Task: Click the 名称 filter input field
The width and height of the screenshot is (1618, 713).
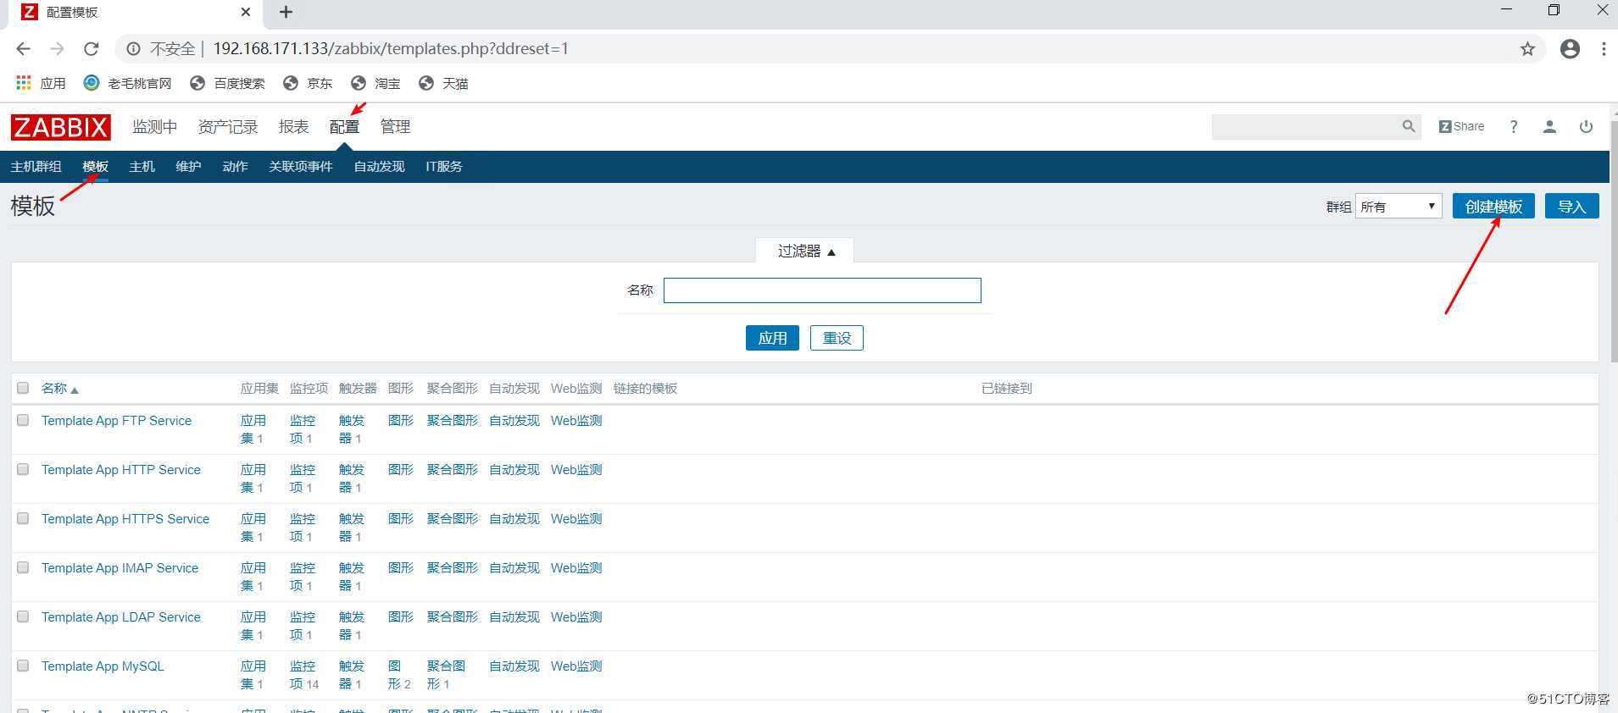Action: coord(822,290)
